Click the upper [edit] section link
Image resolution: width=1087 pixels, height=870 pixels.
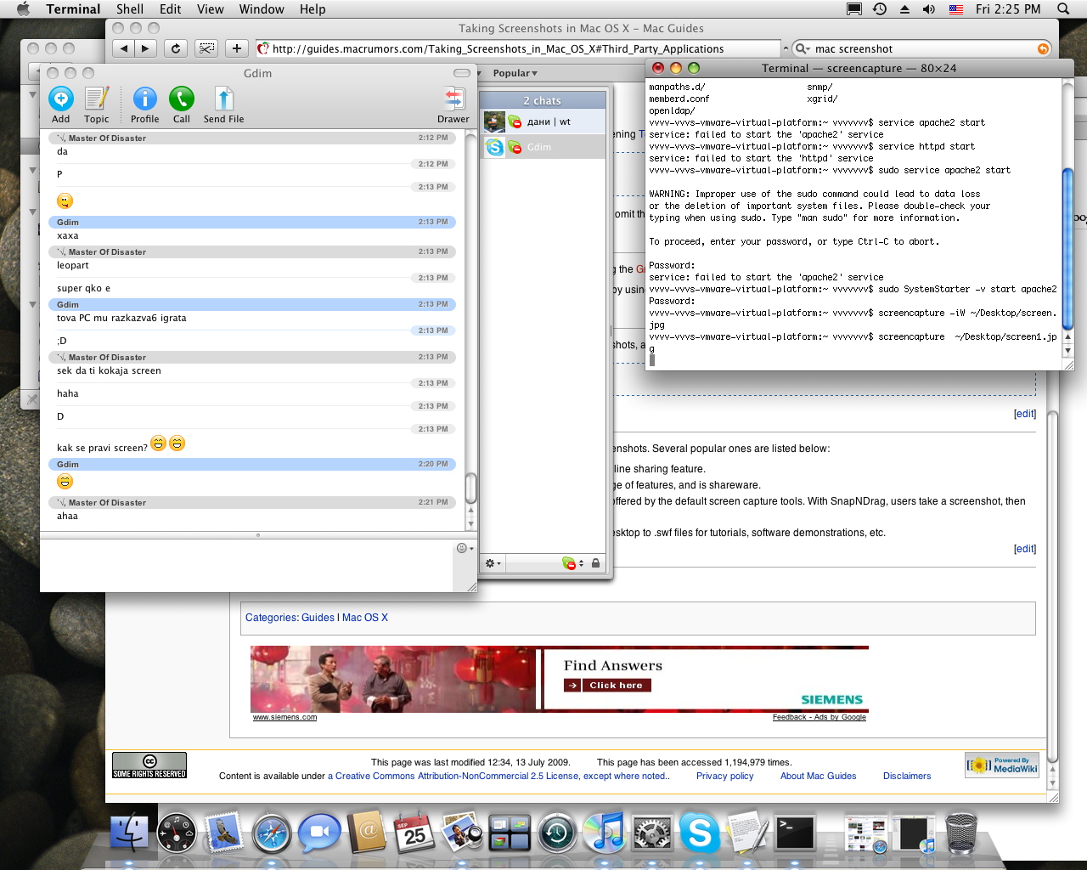click(x=1025, y=414)
